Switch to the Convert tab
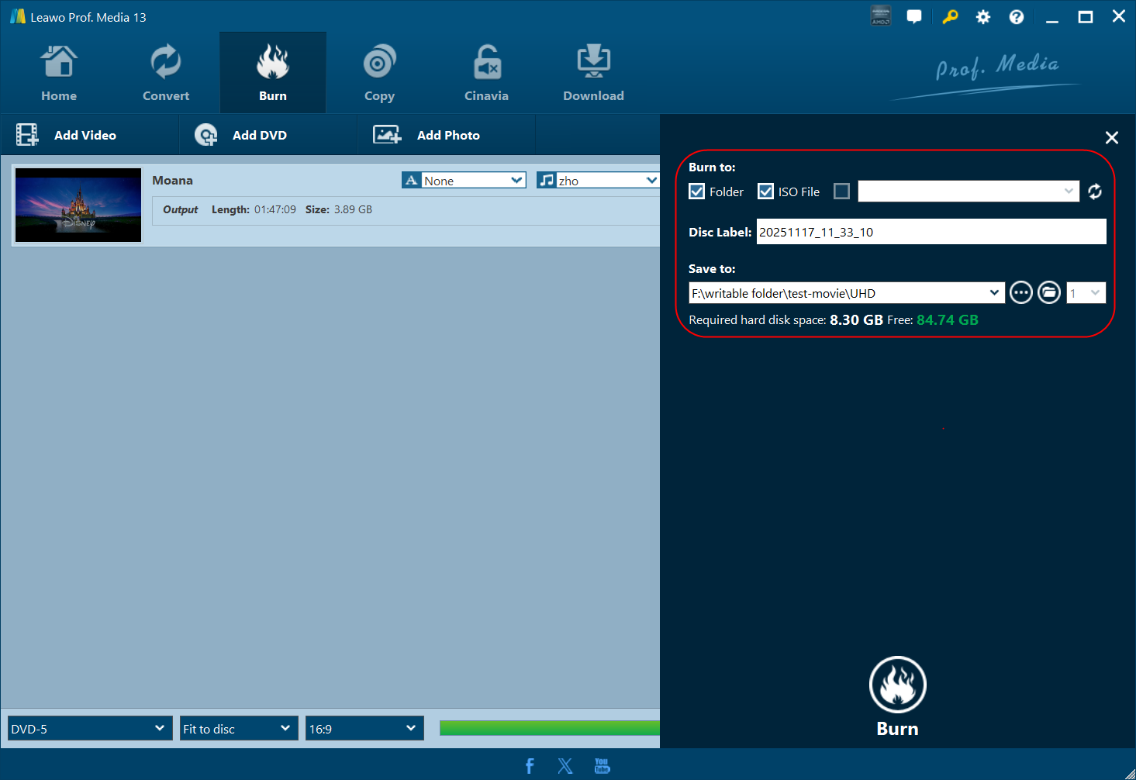Image resolution: width=1136 pixels, height=780 pixels. (165, 74)
